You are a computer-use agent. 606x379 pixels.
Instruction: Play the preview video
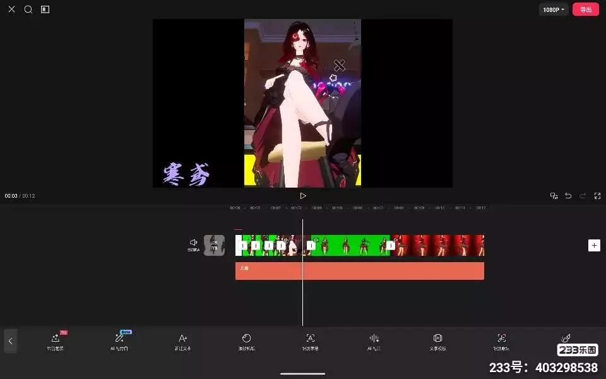(303, 196)
